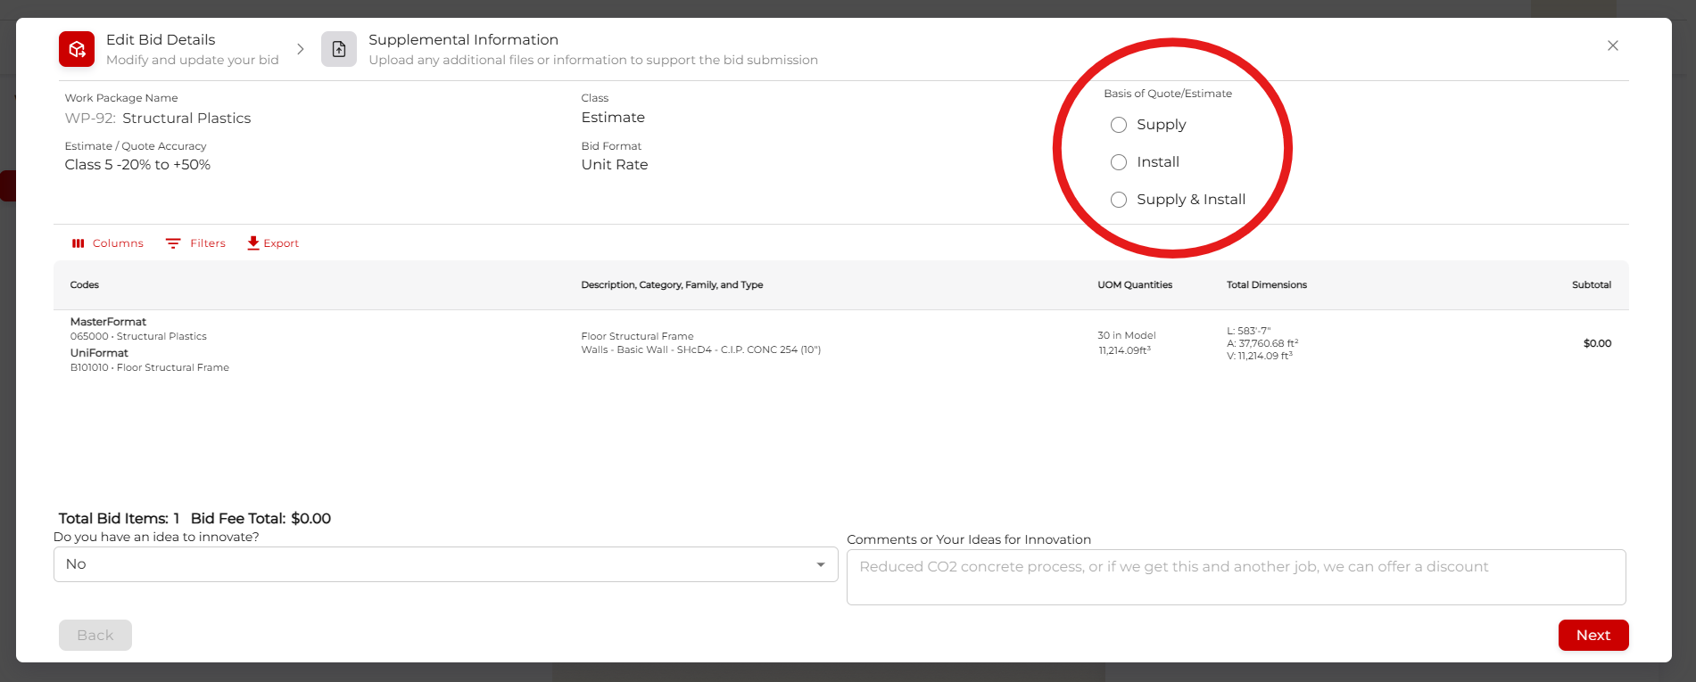Click the V: 11,214.09 ft³ dimension value
Viewport: 1696px width, 682px height.
coord(1260,356)
